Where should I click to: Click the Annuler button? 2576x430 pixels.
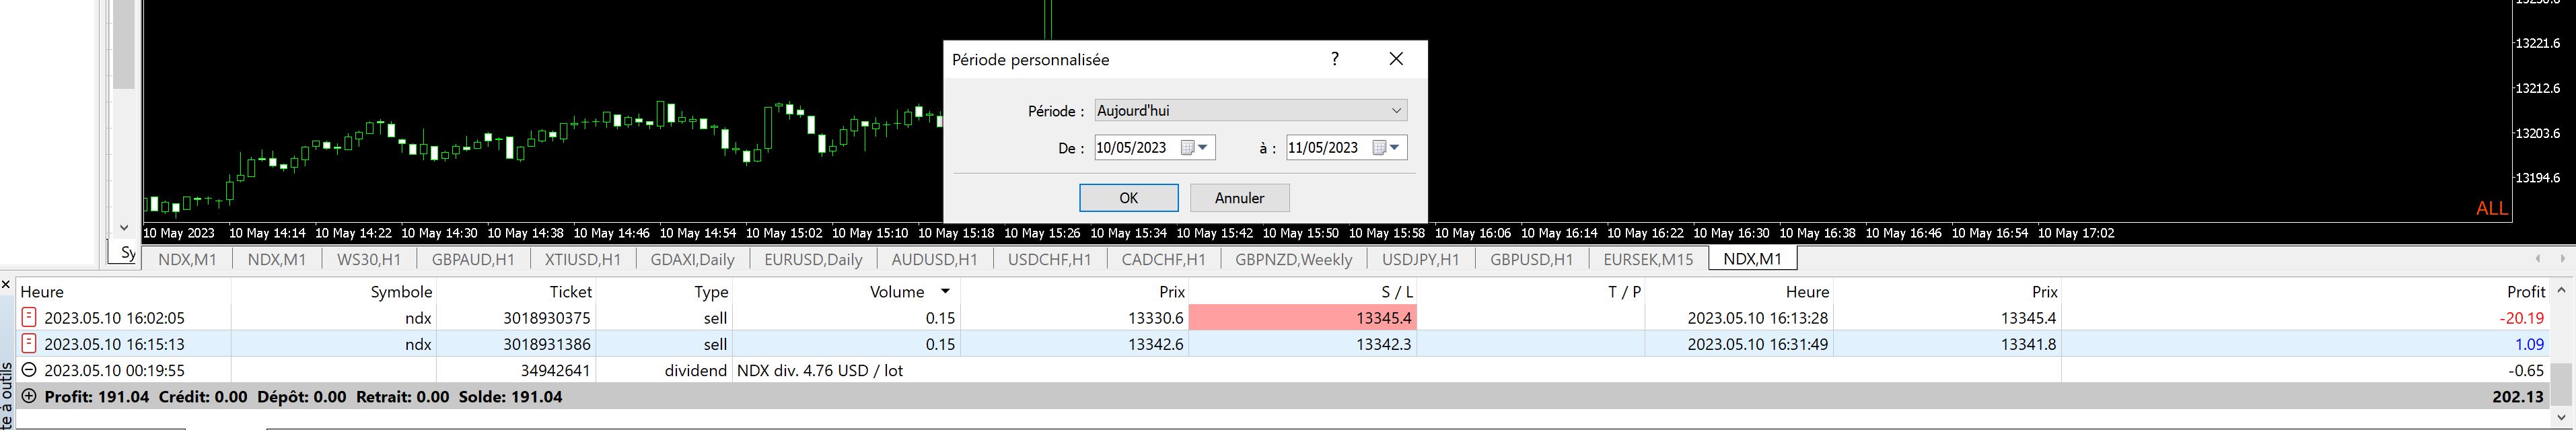(x=1239, y=198)
